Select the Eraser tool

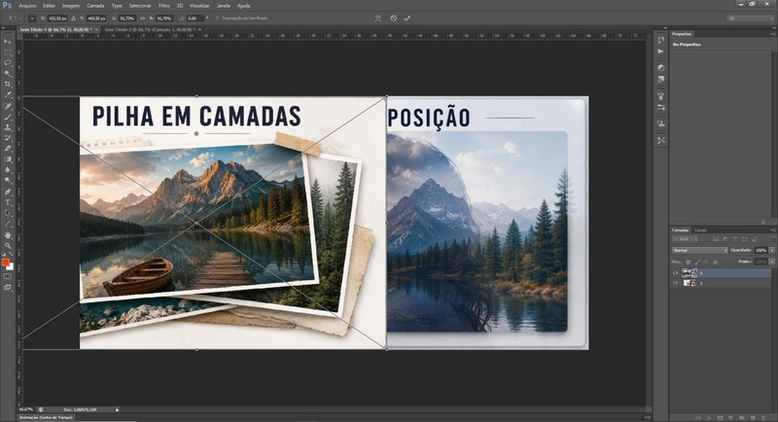point(8,148)
